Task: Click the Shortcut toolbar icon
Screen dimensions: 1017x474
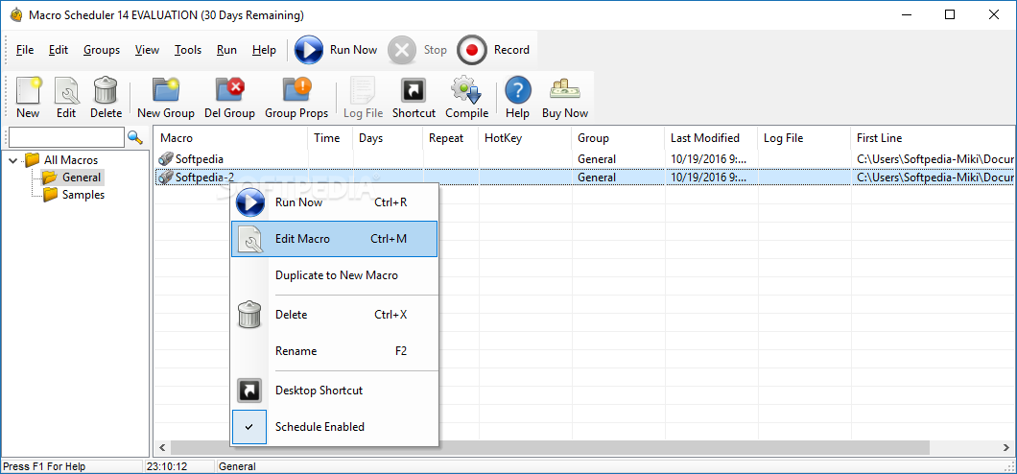Action: [414, 98]
